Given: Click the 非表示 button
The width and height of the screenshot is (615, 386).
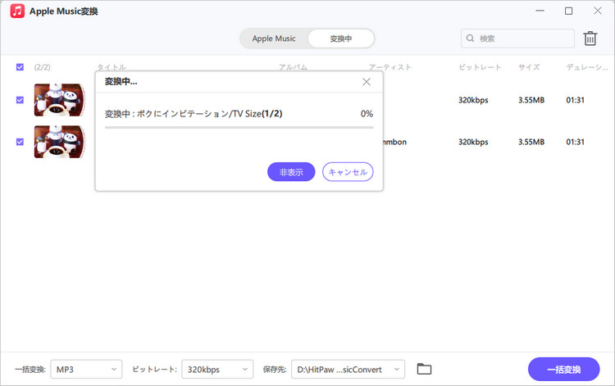Looking at the screenshot, I should [x=291, y=172].
